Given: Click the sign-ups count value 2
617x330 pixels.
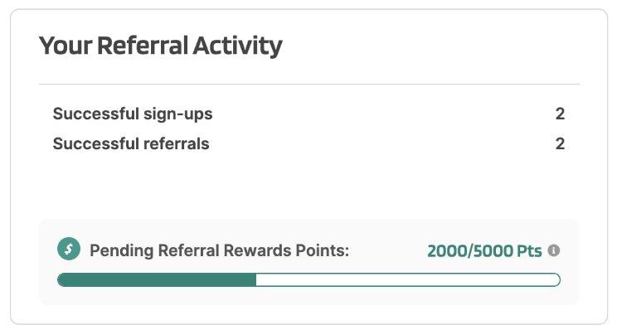Looking at the screenshot, I should coord(560,114).
